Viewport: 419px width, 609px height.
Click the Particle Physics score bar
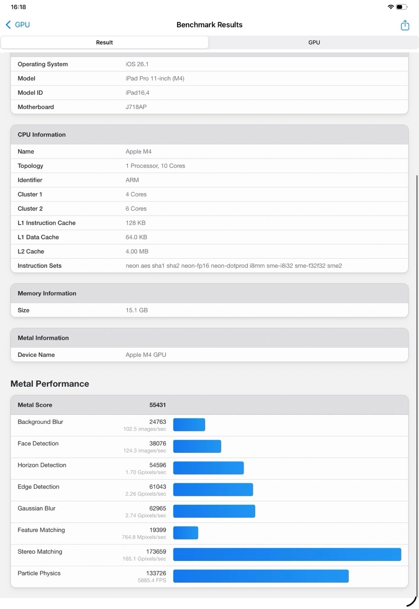[x=261, y=576]
